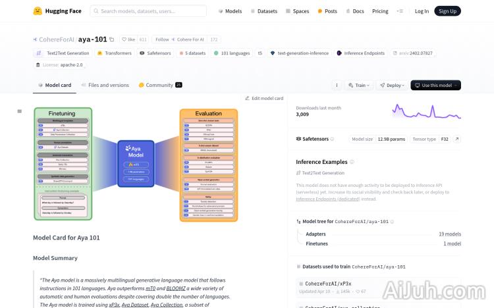
Task: Open Models in top navigation
Action: [230, 11]
